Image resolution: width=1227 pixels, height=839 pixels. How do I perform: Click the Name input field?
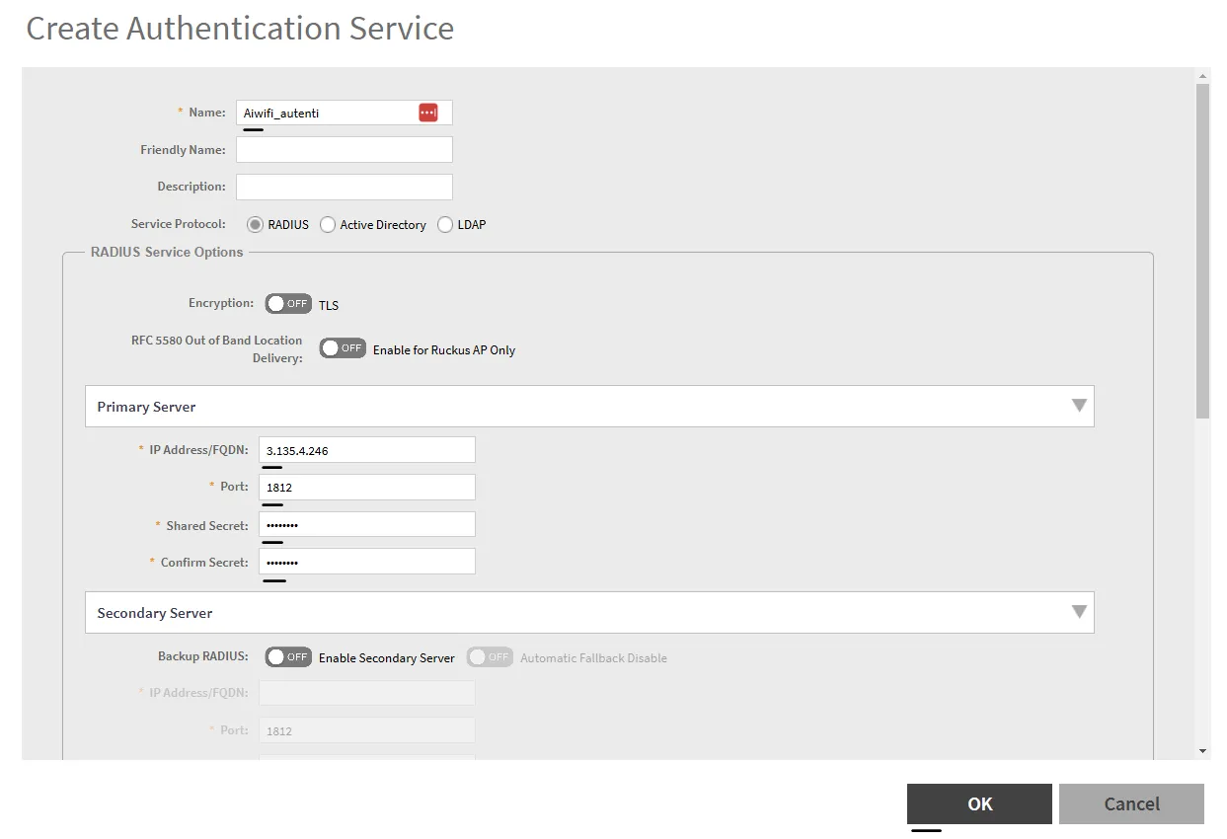(344, 113)
